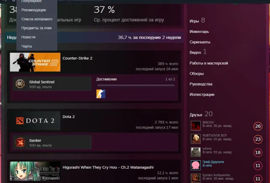The width and height of the screenshot is (270, 183).
Task: Choose Новости from the store menu
Action: (28, 37)
